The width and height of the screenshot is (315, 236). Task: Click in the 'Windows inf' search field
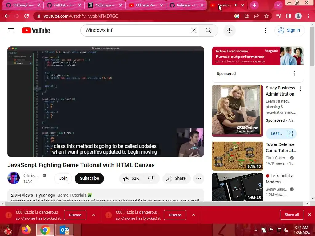138,30
